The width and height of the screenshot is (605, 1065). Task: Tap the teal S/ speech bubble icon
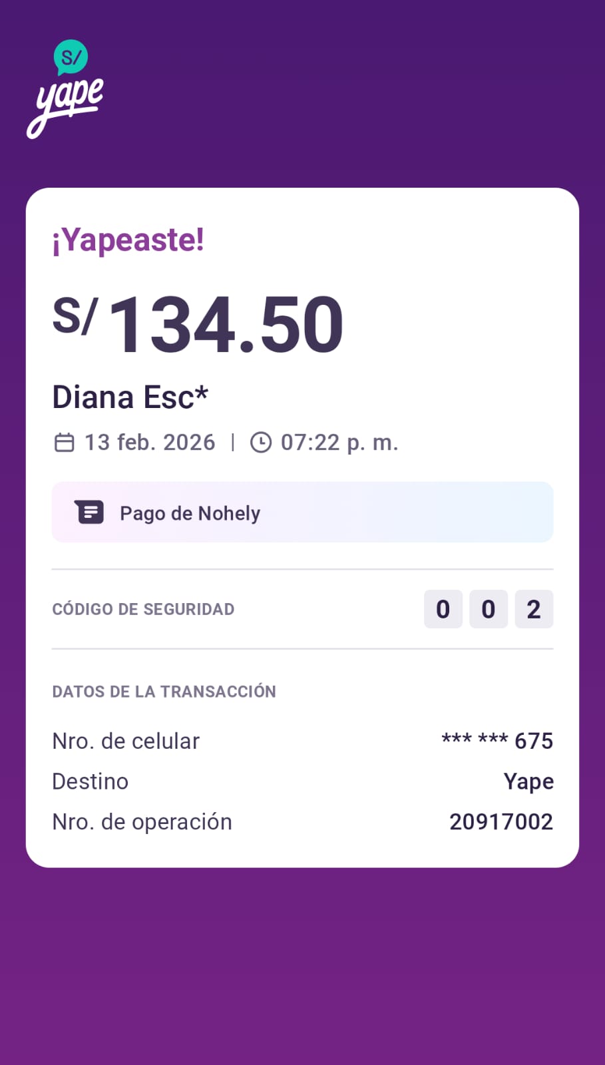(71, 57)
